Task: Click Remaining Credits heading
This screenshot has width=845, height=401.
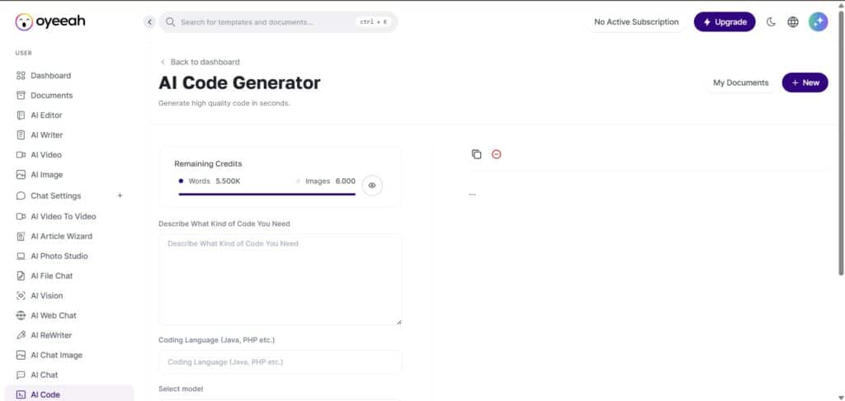Action: click(x=208, y=163)
